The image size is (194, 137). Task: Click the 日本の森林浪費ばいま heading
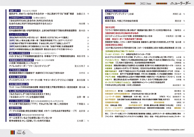point(18,84)
